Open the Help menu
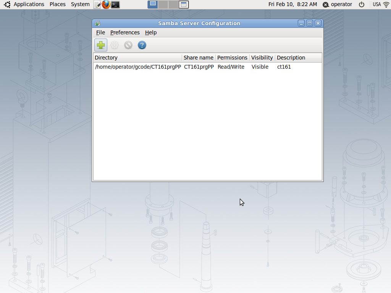 pyautogui.click(x=151, y=33)
